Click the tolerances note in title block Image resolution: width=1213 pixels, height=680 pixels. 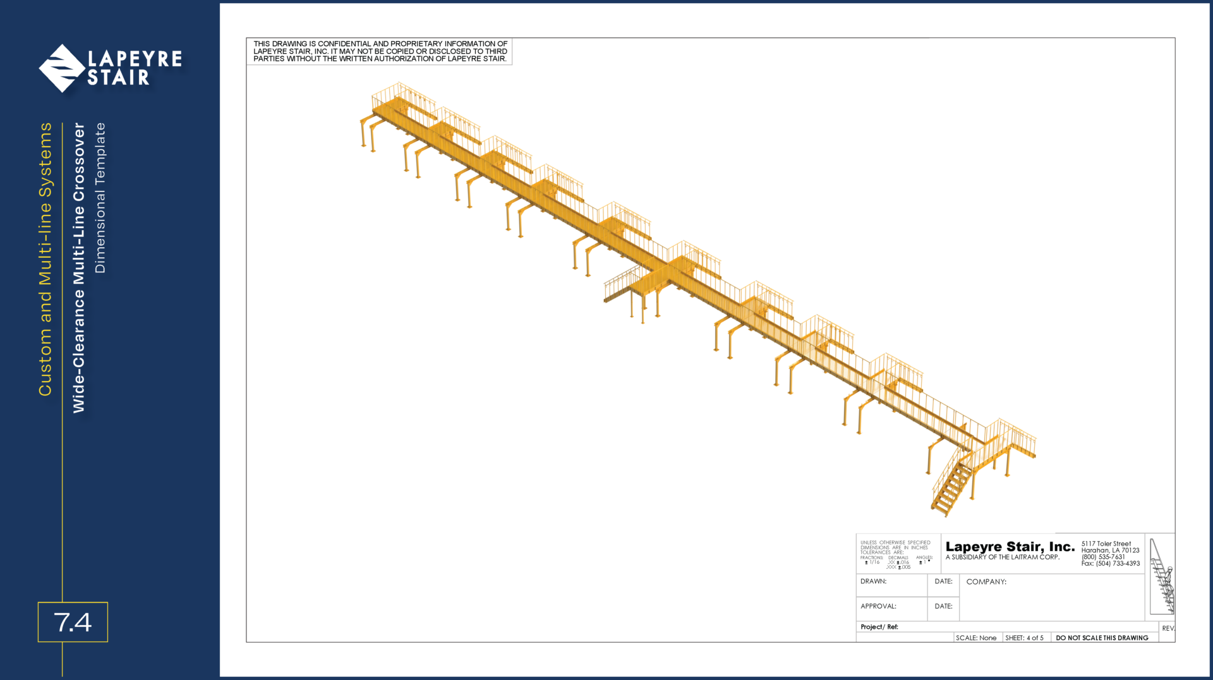click(896, 554)
